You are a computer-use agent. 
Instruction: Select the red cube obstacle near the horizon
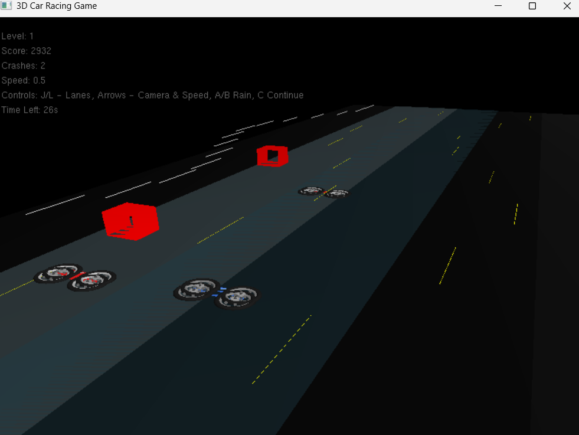point(272,155)
